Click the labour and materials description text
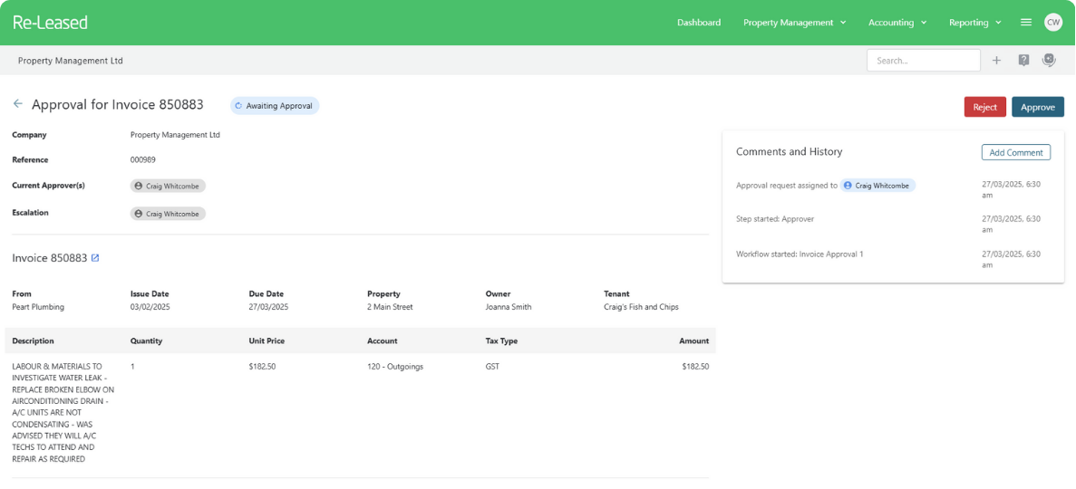 [x=63, y=413]
